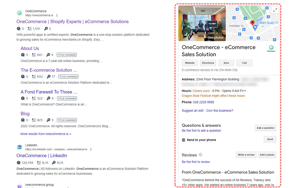Open the OneCommerce Shopify Experts result title
302x188 pixels.
tap(72, 22)
